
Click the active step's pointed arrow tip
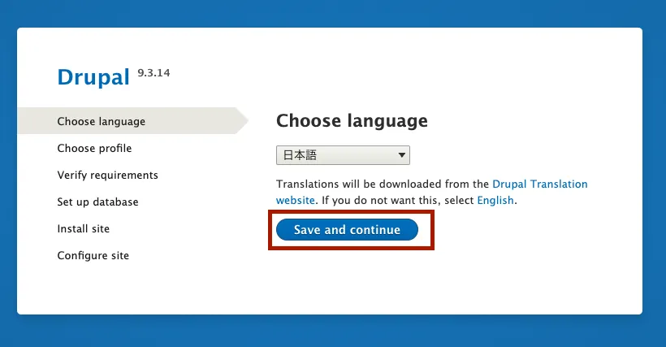pos(244,120)
